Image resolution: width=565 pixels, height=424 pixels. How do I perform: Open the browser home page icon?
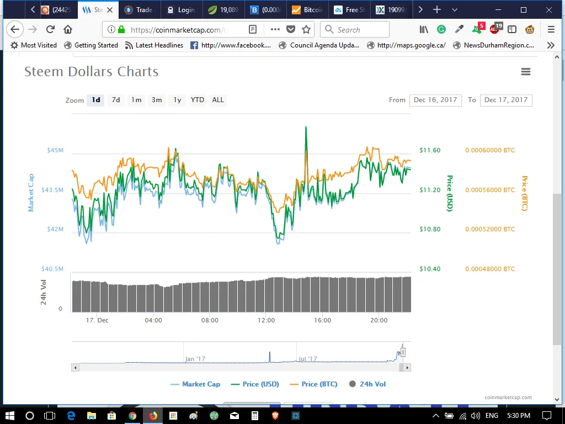pyautogui.click(x=68, y=30)
